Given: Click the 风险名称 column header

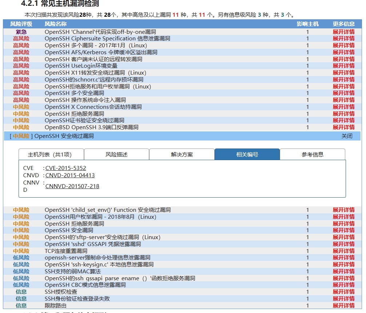Looking at the screenshot, I should pyautogui.click(x=56, y=24).
